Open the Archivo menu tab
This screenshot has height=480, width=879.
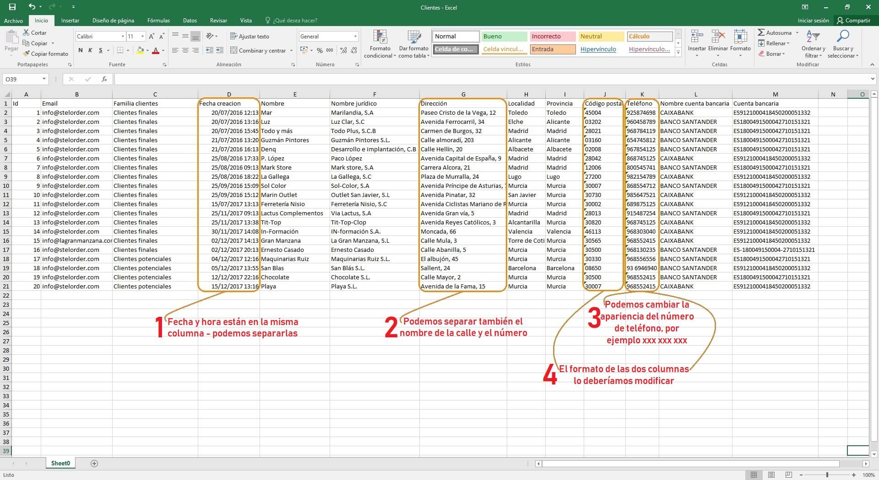tap(13, 20)
